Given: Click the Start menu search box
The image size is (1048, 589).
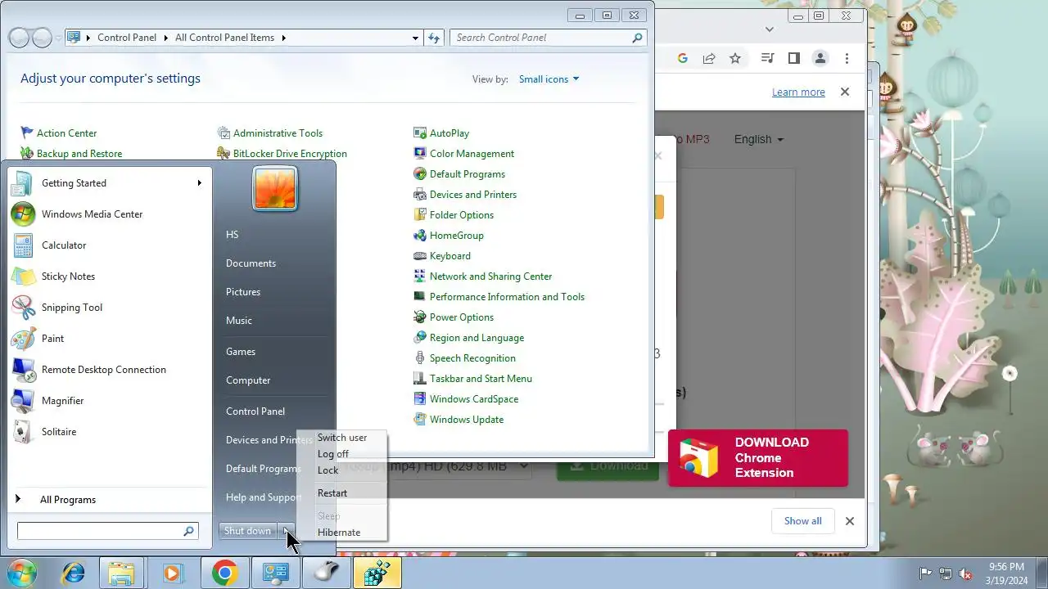Looking at the screenshot, I should (x=107, y=531).
